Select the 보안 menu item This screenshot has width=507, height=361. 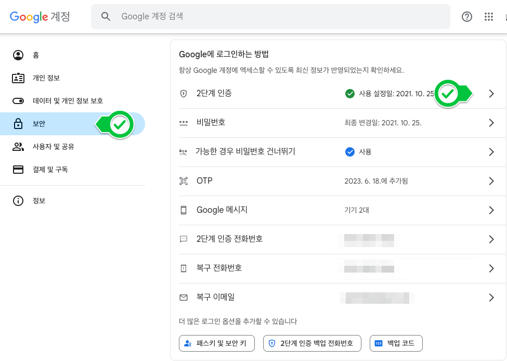point(72,124)
